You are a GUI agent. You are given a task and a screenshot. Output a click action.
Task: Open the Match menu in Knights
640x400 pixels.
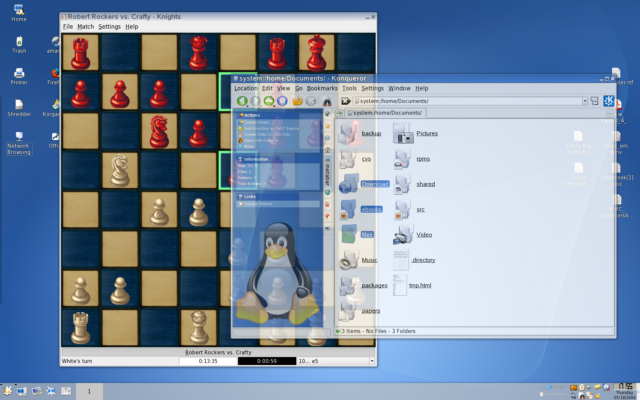85,27
